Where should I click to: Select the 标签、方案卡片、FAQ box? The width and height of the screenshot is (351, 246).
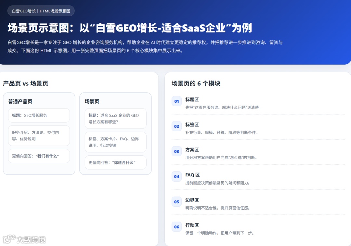[x=115, y=142]
